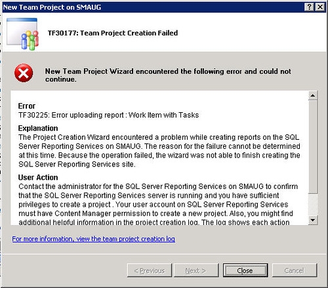Image resolution: width=328 pixels, height=288 pixels.
Task: Click the TF30225 error upload report line
Action: 109,115
